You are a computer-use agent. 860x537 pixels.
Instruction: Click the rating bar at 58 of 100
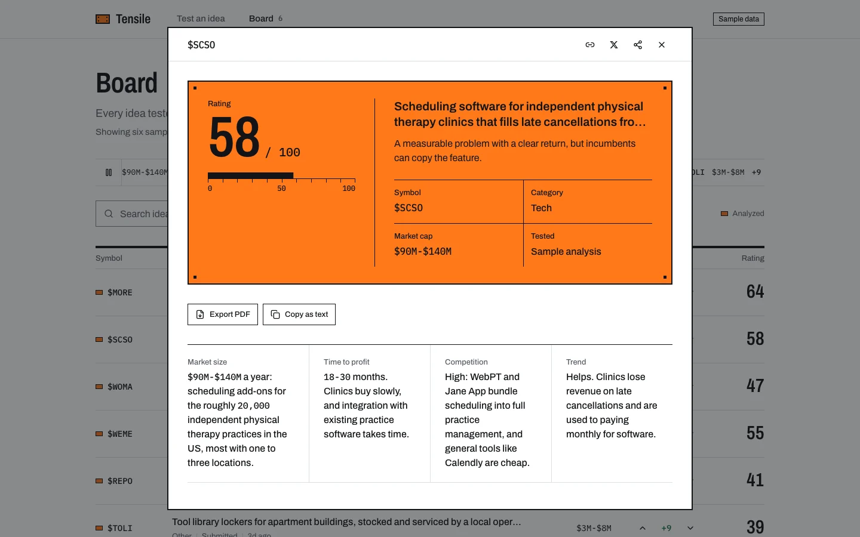(281, 176)
